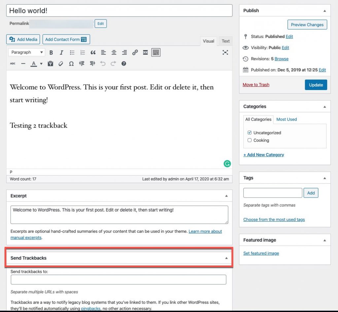The image size is (338, 312).
Task: Insert a horizontal line
Action: click(23, 64)
